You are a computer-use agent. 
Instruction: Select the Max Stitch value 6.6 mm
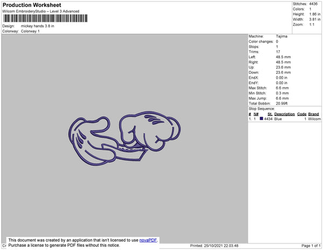[x=282, y=88]
